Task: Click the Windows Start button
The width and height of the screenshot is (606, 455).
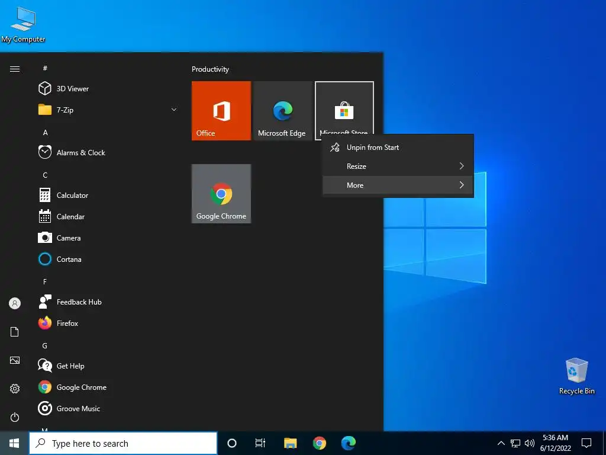Action: [x=14, y=443]
